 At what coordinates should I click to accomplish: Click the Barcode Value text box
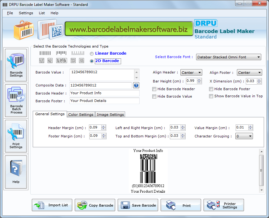[x=102, y=75]
